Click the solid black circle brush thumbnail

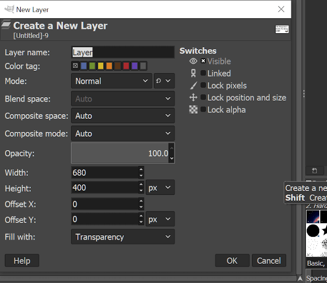coord(313,231)
